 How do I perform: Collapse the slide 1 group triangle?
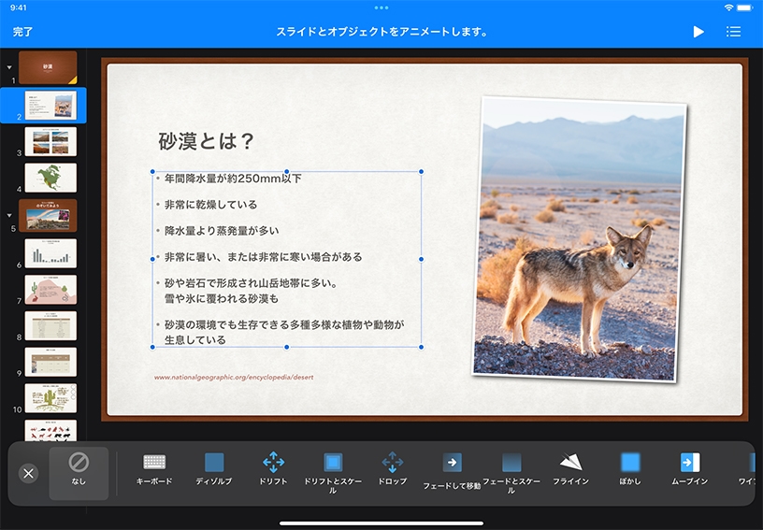(9, 67)
